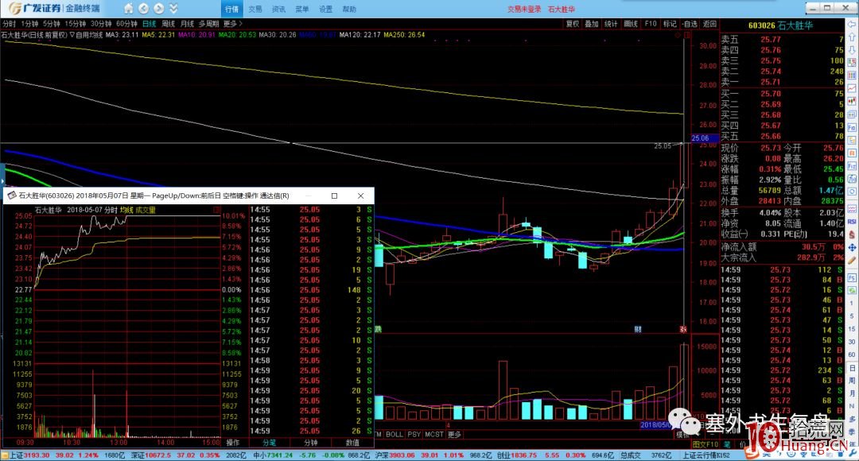
Task: Click the 周 period icon in right sidebar
Action: 852,380
